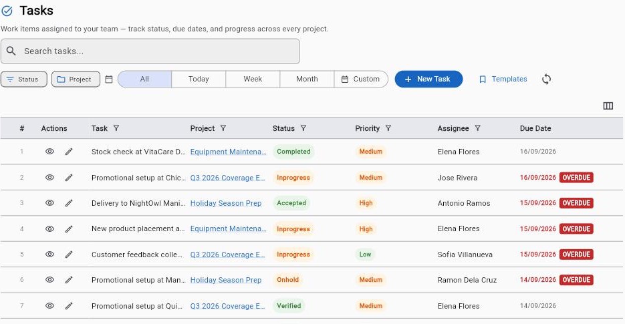
Task: Click the calendar icon beside Project filter
Action: [109, 79]
